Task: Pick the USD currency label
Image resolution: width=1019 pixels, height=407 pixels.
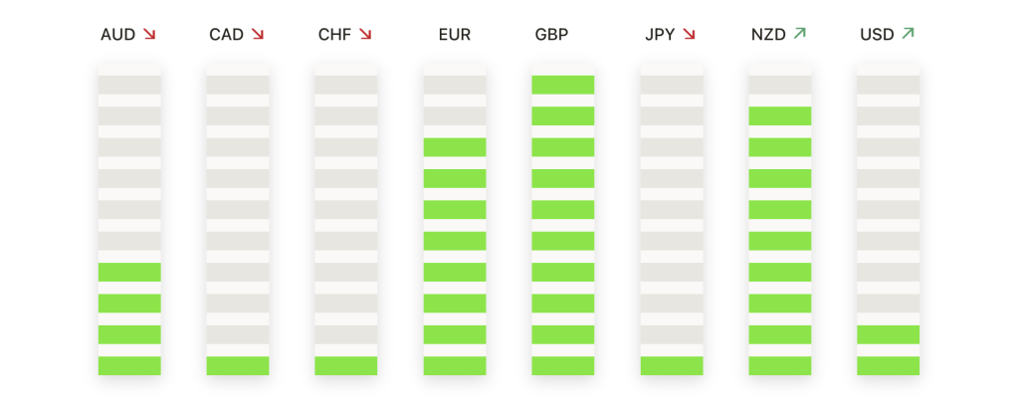Action: 877,35
